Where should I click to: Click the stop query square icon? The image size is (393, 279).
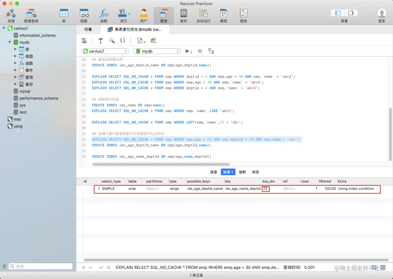coord(200,51)
